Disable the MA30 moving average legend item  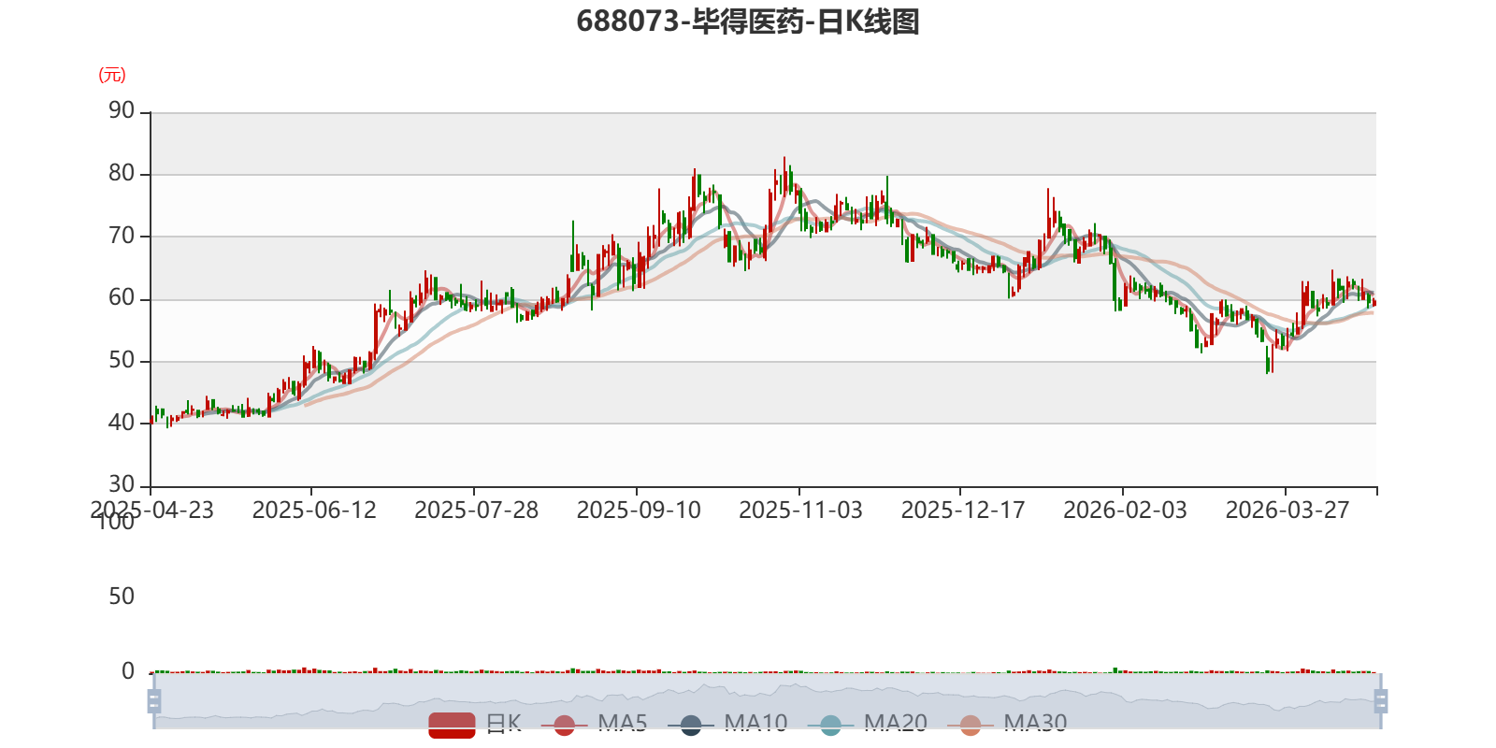(x=1007, y=724)
